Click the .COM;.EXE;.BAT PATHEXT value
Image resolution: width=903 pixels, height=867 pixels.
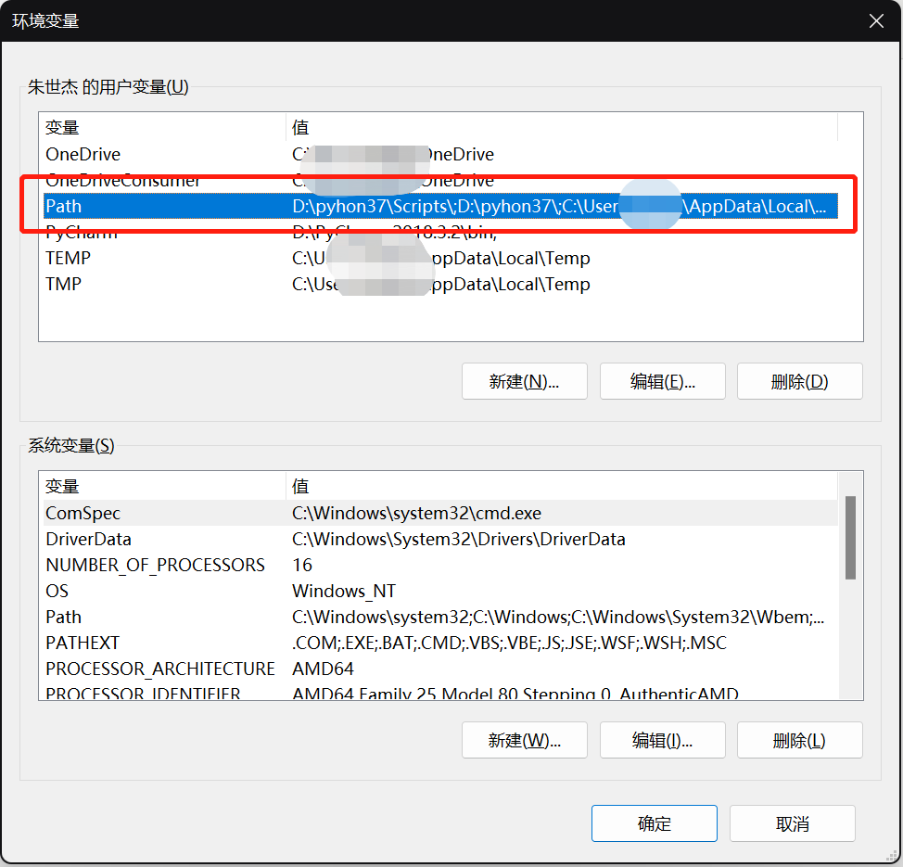pyautogui.click(x=509, y=643)
